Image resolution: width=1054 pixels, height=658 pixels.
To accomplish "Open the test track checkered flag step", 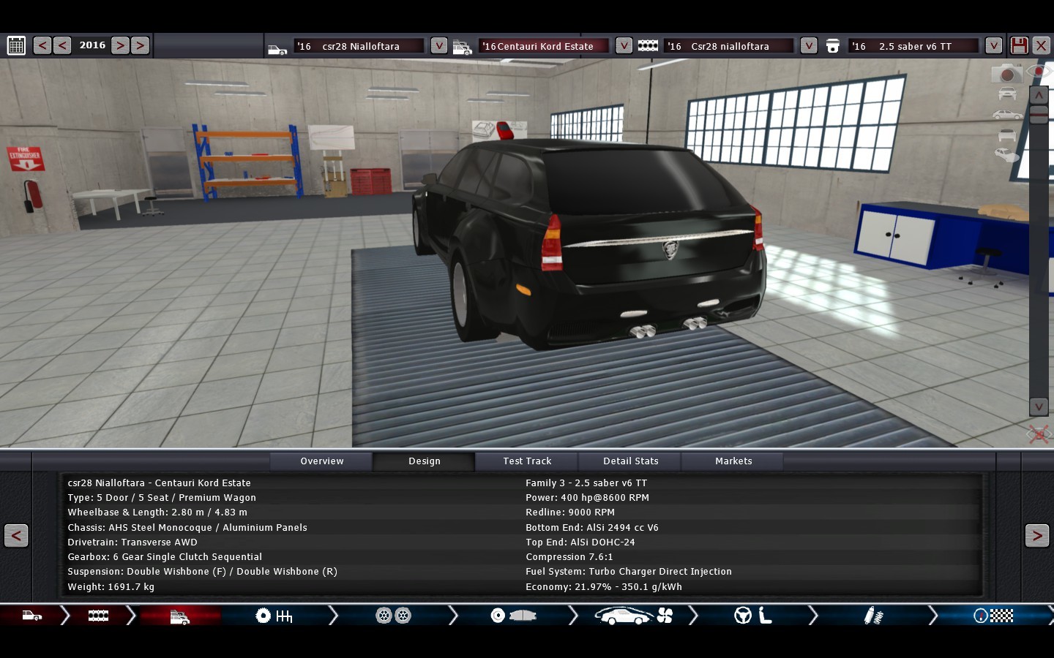I will pos(993,616).
